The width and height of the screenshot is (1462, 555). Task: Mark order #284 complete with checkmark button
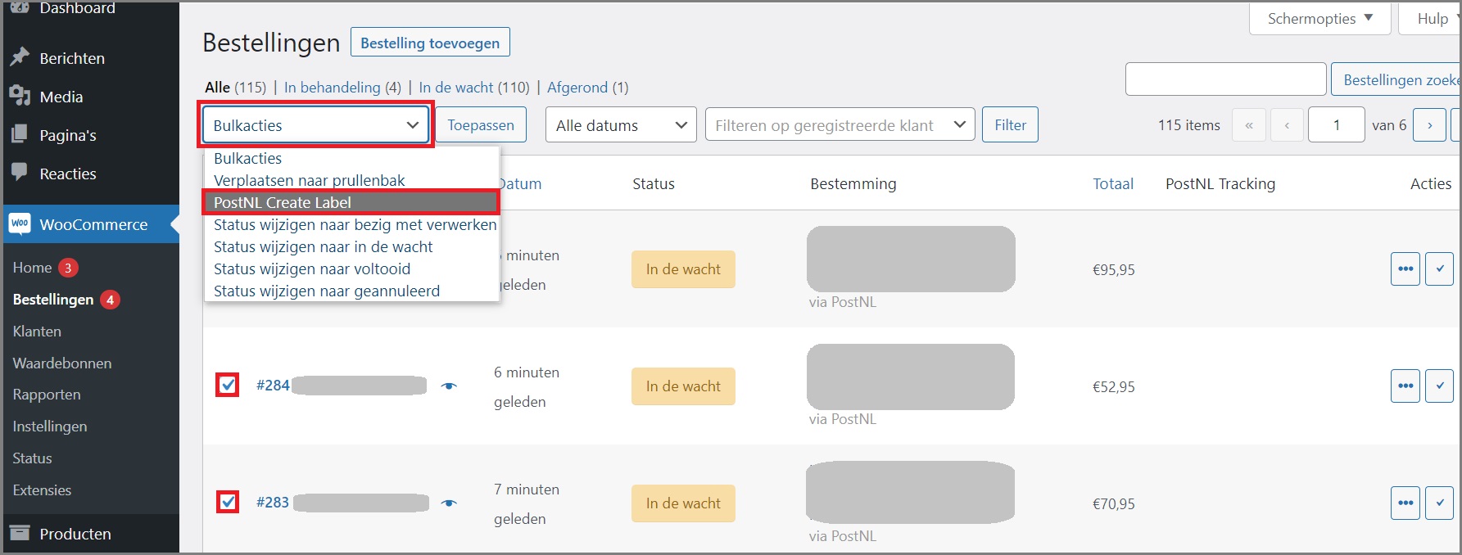point(1439,386)
